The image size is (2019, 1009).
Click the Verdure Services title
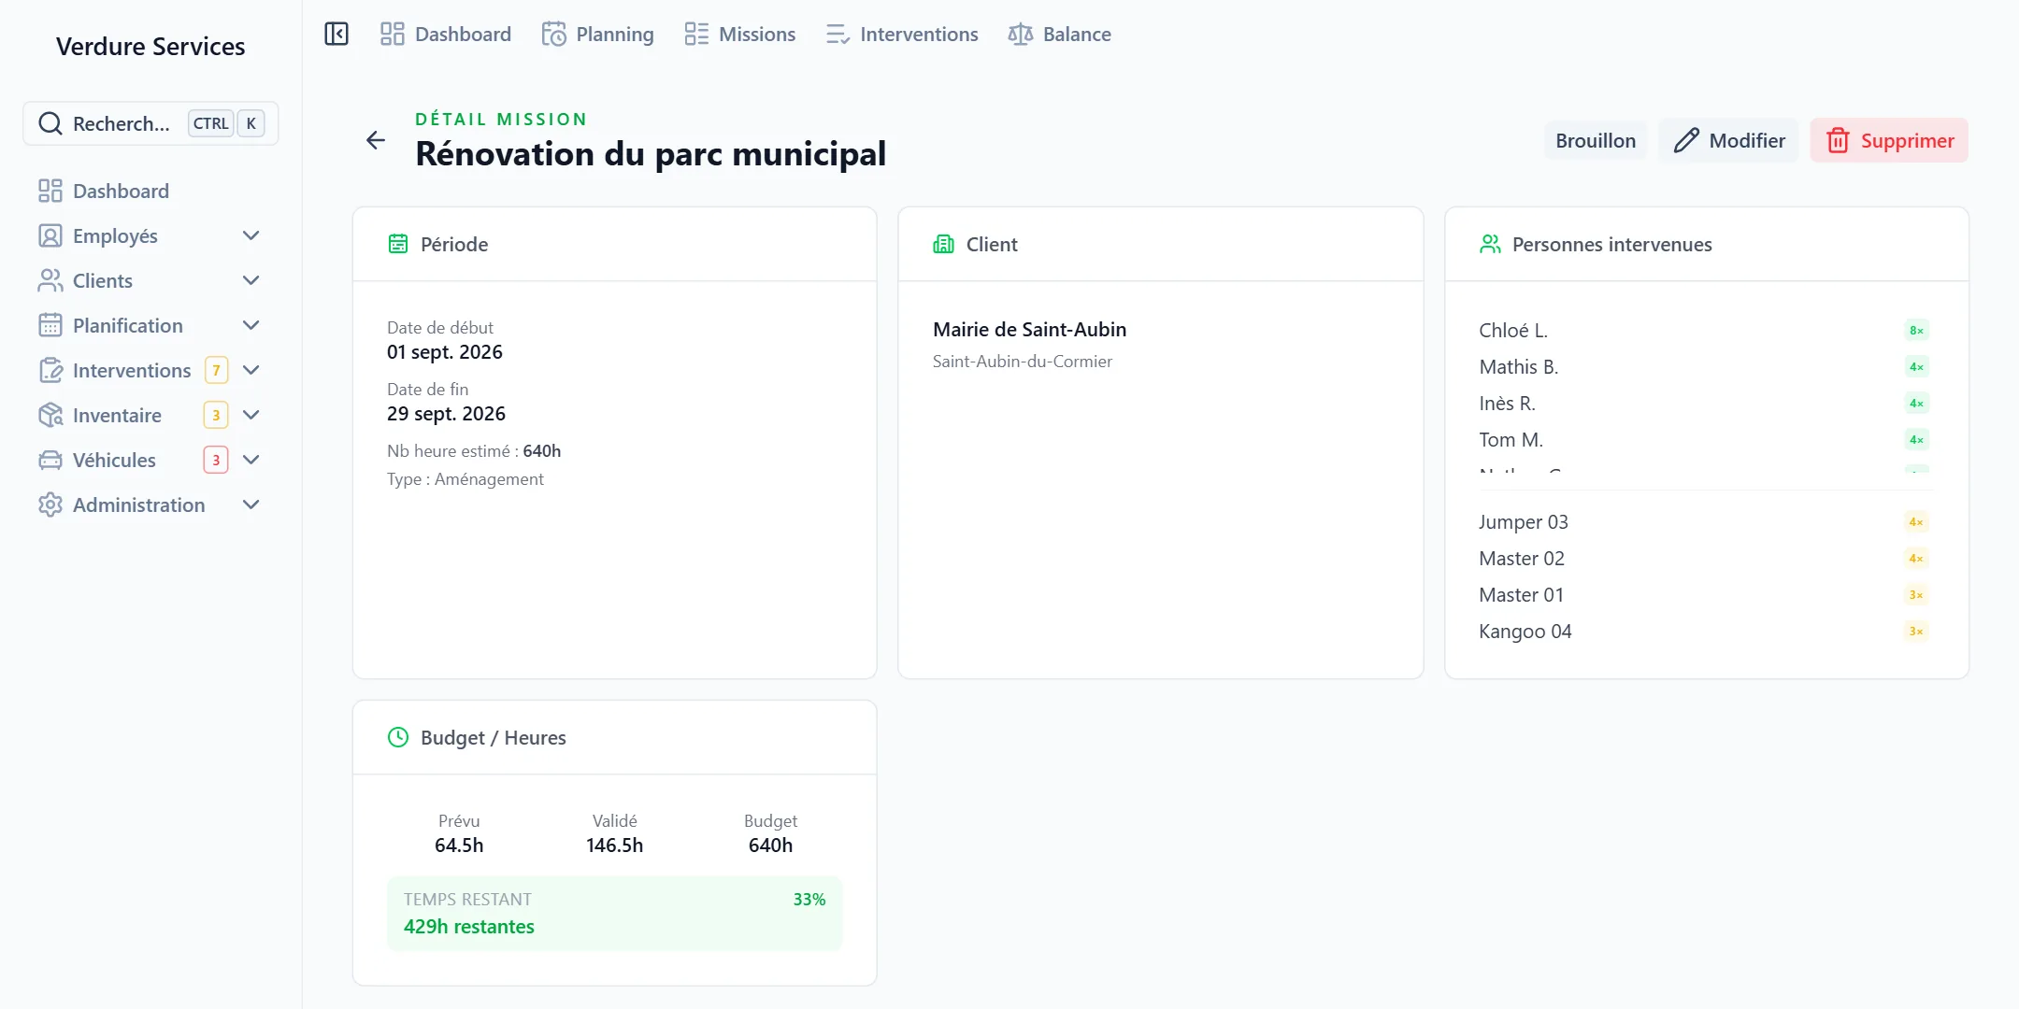[150, 47]
